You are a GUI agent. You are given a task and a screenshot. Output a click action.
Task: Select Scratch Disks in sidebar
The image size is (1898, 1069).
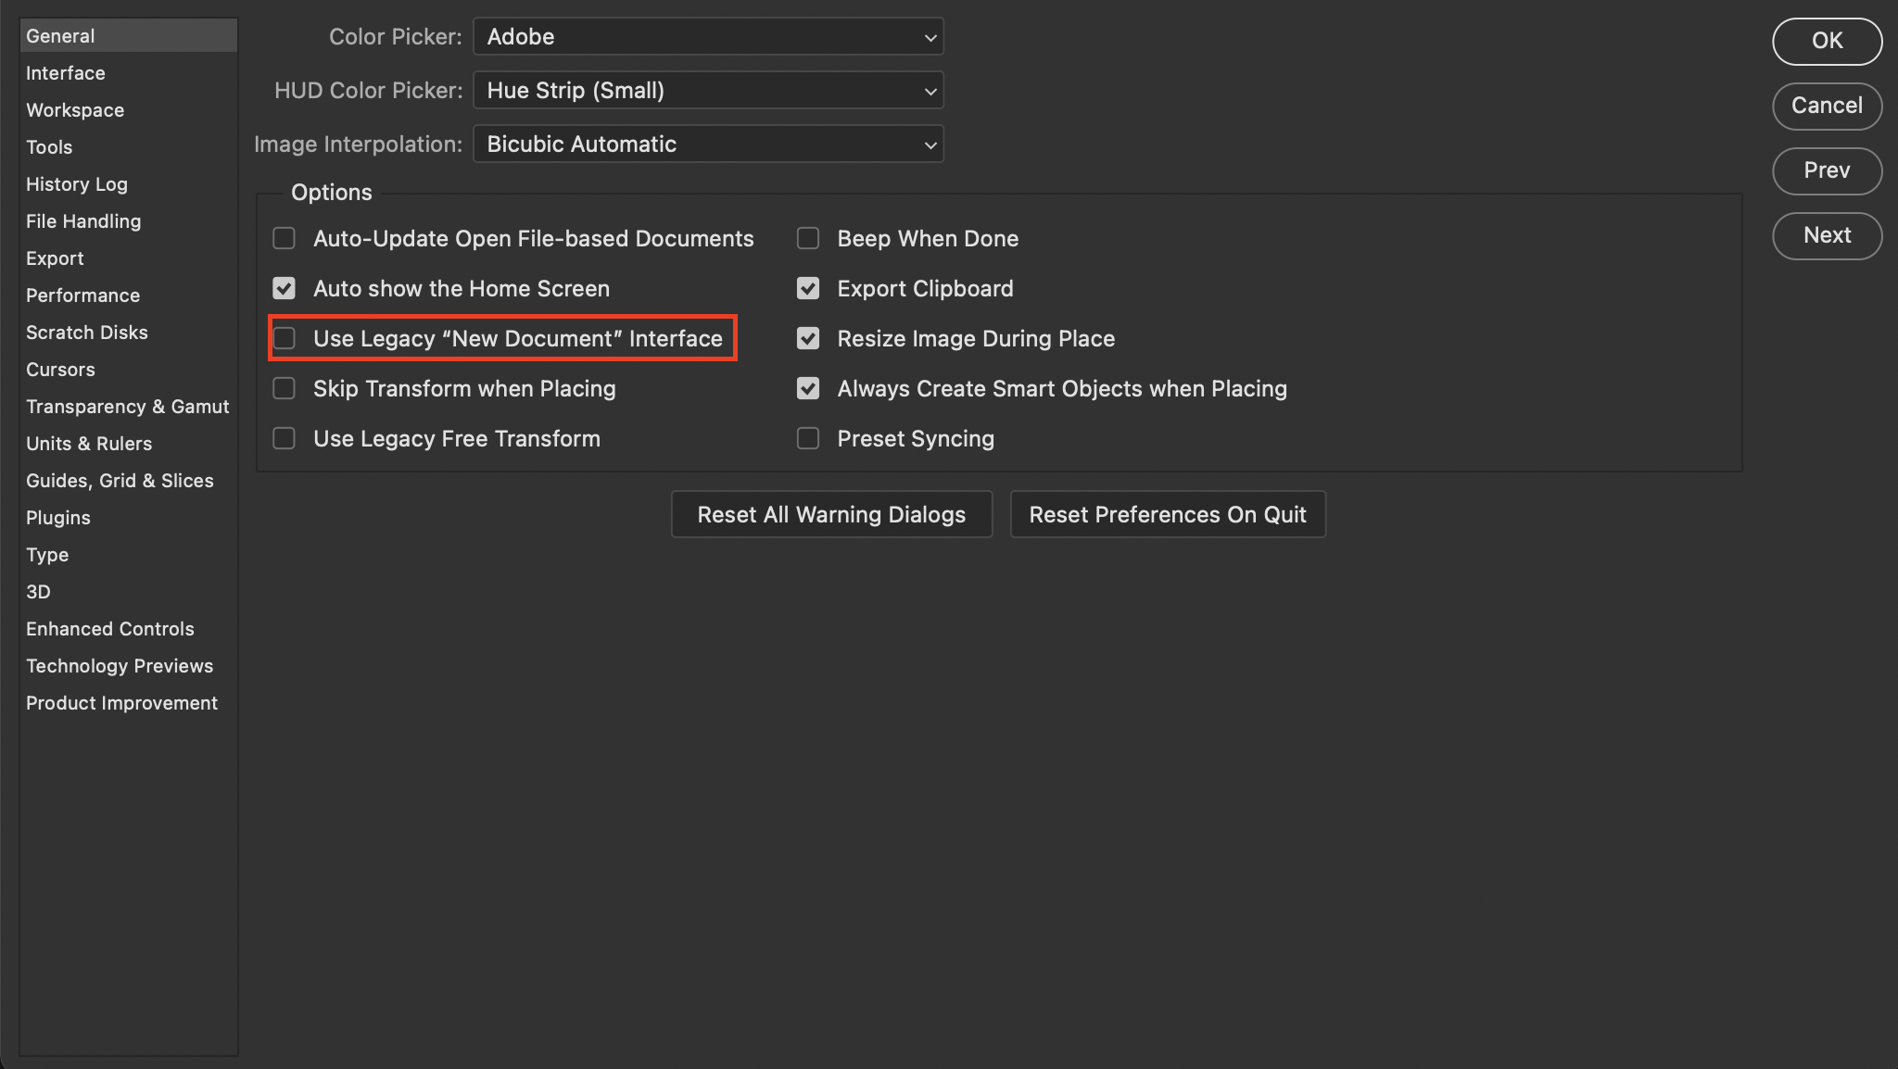click(x=87, y=333)
